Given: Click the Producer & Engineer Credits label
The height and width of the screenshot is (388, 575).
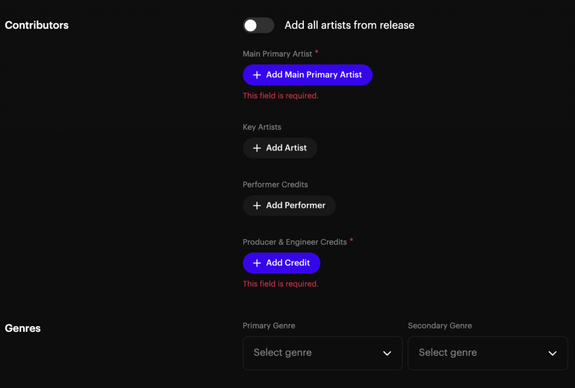Looking at the screenshot, I should [294, 242].
